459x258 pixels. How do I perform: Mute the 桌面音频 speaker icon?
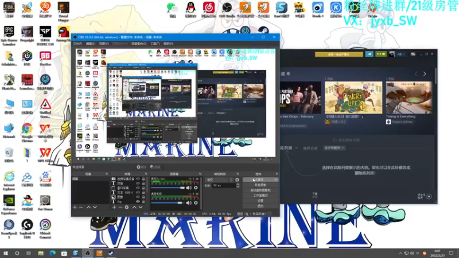point(189,203)
